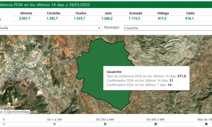The image size is (212, 127).
Task: Click the 571,0 incidence rate in tooltip
Action: pos(181,76)
